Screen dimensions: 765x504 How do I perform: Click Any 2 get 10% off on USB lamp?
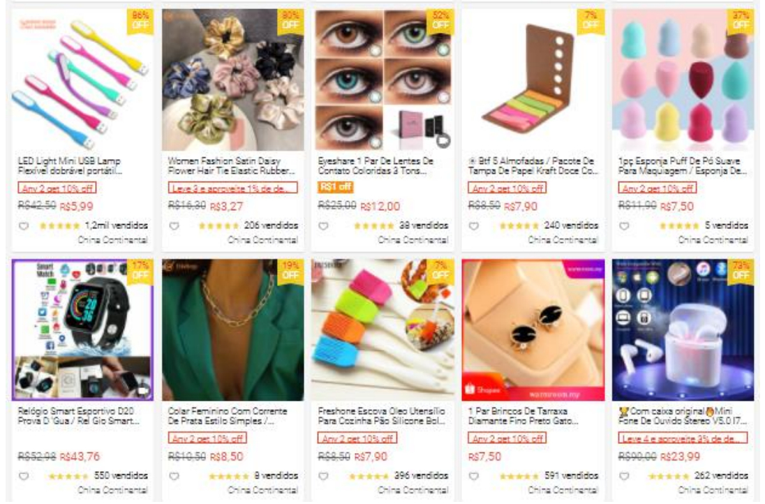pyautogui.click(x=57, y=188)
